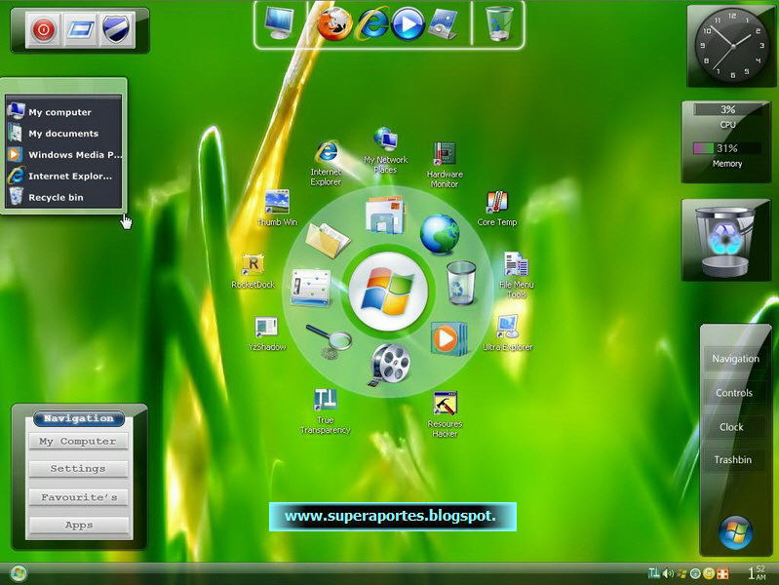Launch Firefox from the top dock
Image resolution: width=779 pixels, height=585 pixels.
click(x=334, y=23)
